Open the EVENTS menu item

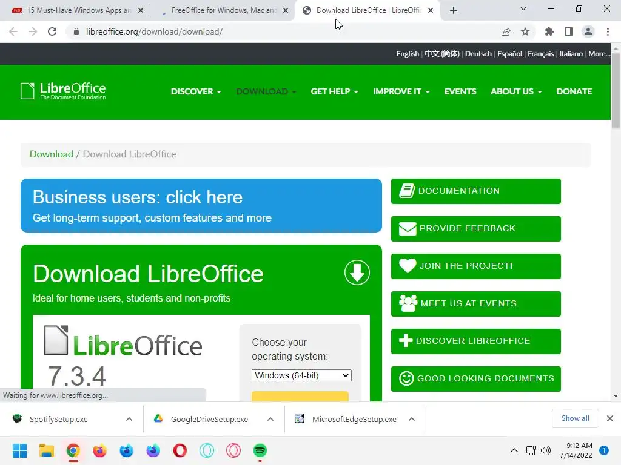tap(460, 91)
